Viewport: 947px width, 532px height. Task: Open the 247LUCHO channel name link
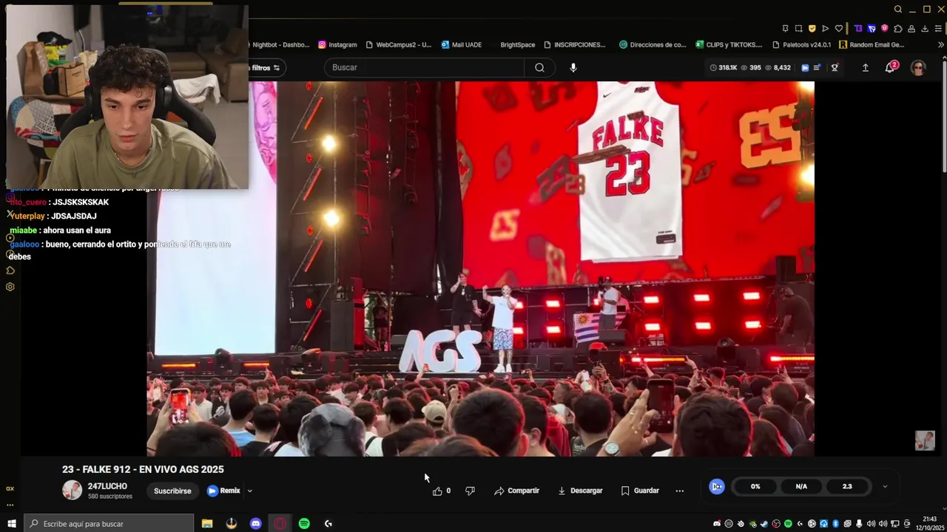[x=107, y=486]
